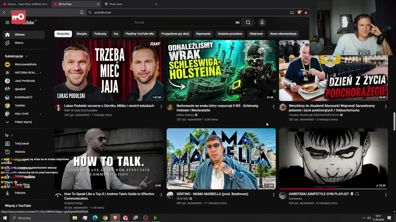Viewport: 396px width, 222px height.
Task: Open more options for Akademii Marynarki video
Action: 386,106
